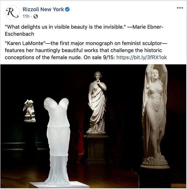The image size is (187, 189).
Task: Click the dot separator beside the timestamp
Action: (x=31, y=16)
